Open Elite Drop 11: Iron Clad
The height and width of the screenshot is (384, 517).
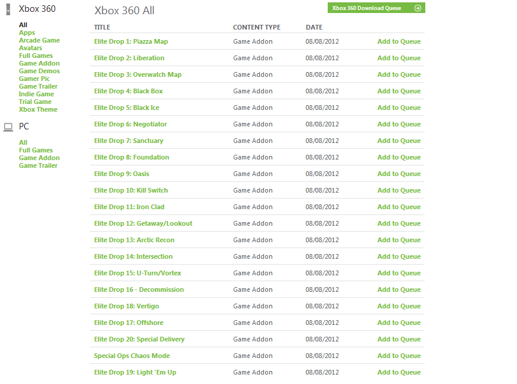(129, 207)
